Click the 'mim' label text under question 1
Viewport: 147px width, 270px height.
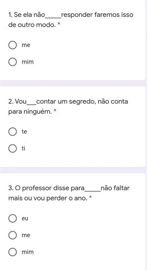tap(28, 62)
